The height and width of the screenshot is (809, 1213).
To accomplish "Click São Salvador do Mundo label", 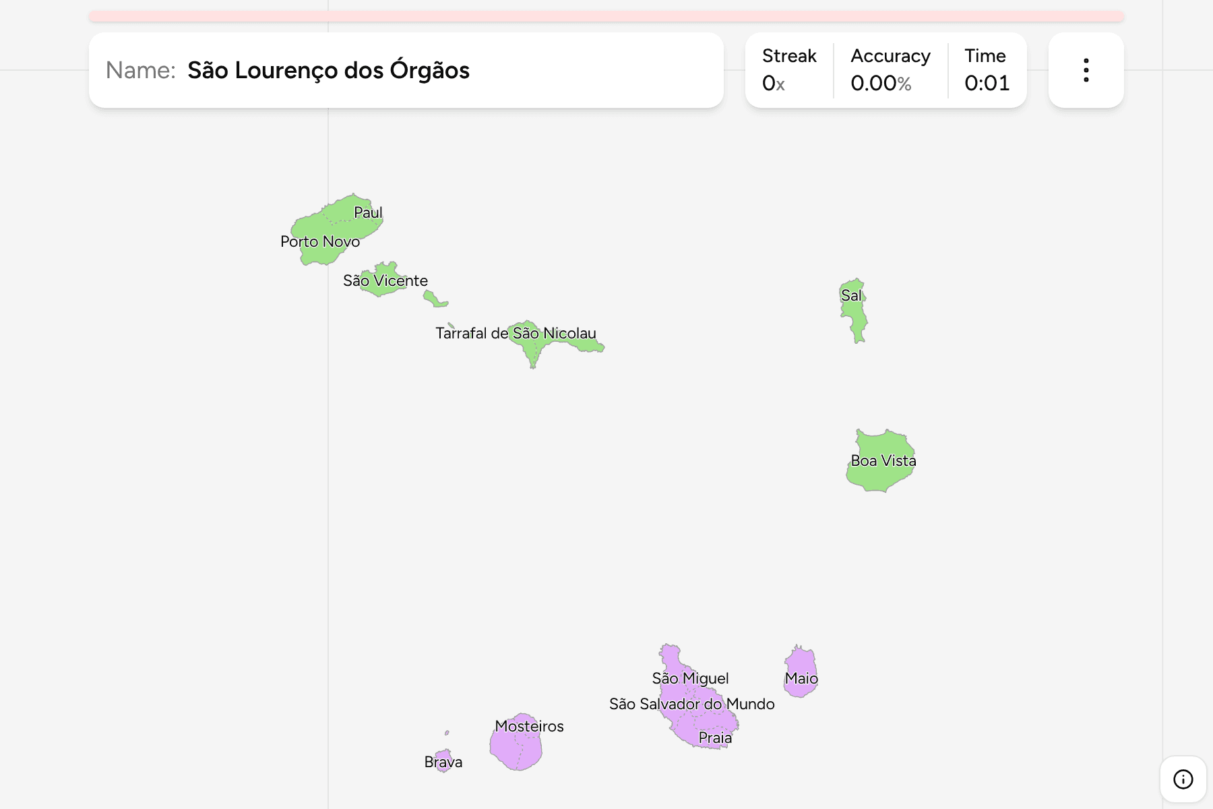I will coord(692,704).
